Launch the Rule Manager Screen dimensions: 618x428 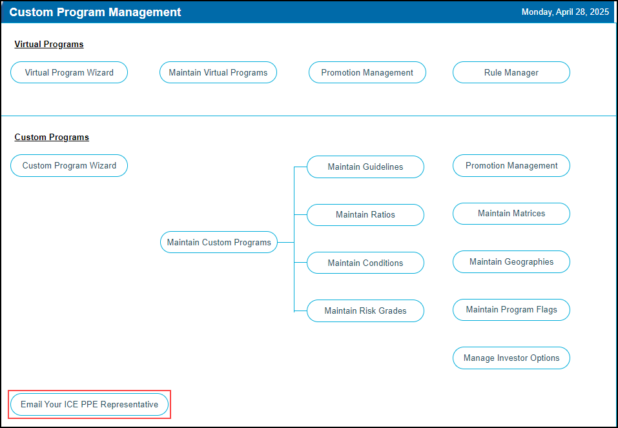pyautogui.click(x=511, y=72)
